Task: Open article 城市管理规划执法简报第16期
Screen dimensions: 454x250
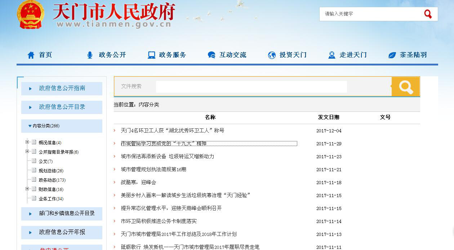Action: [153, 169]
